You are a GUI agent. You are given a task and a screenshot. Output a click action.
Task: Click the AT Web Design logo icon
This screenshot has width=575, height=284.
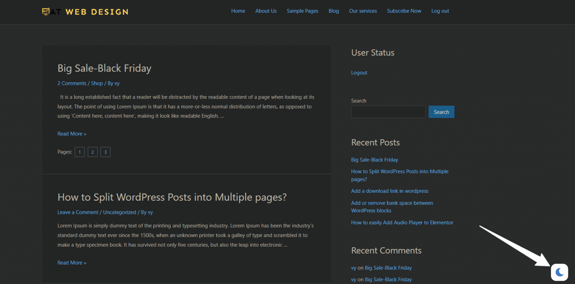tap(46, 11)
